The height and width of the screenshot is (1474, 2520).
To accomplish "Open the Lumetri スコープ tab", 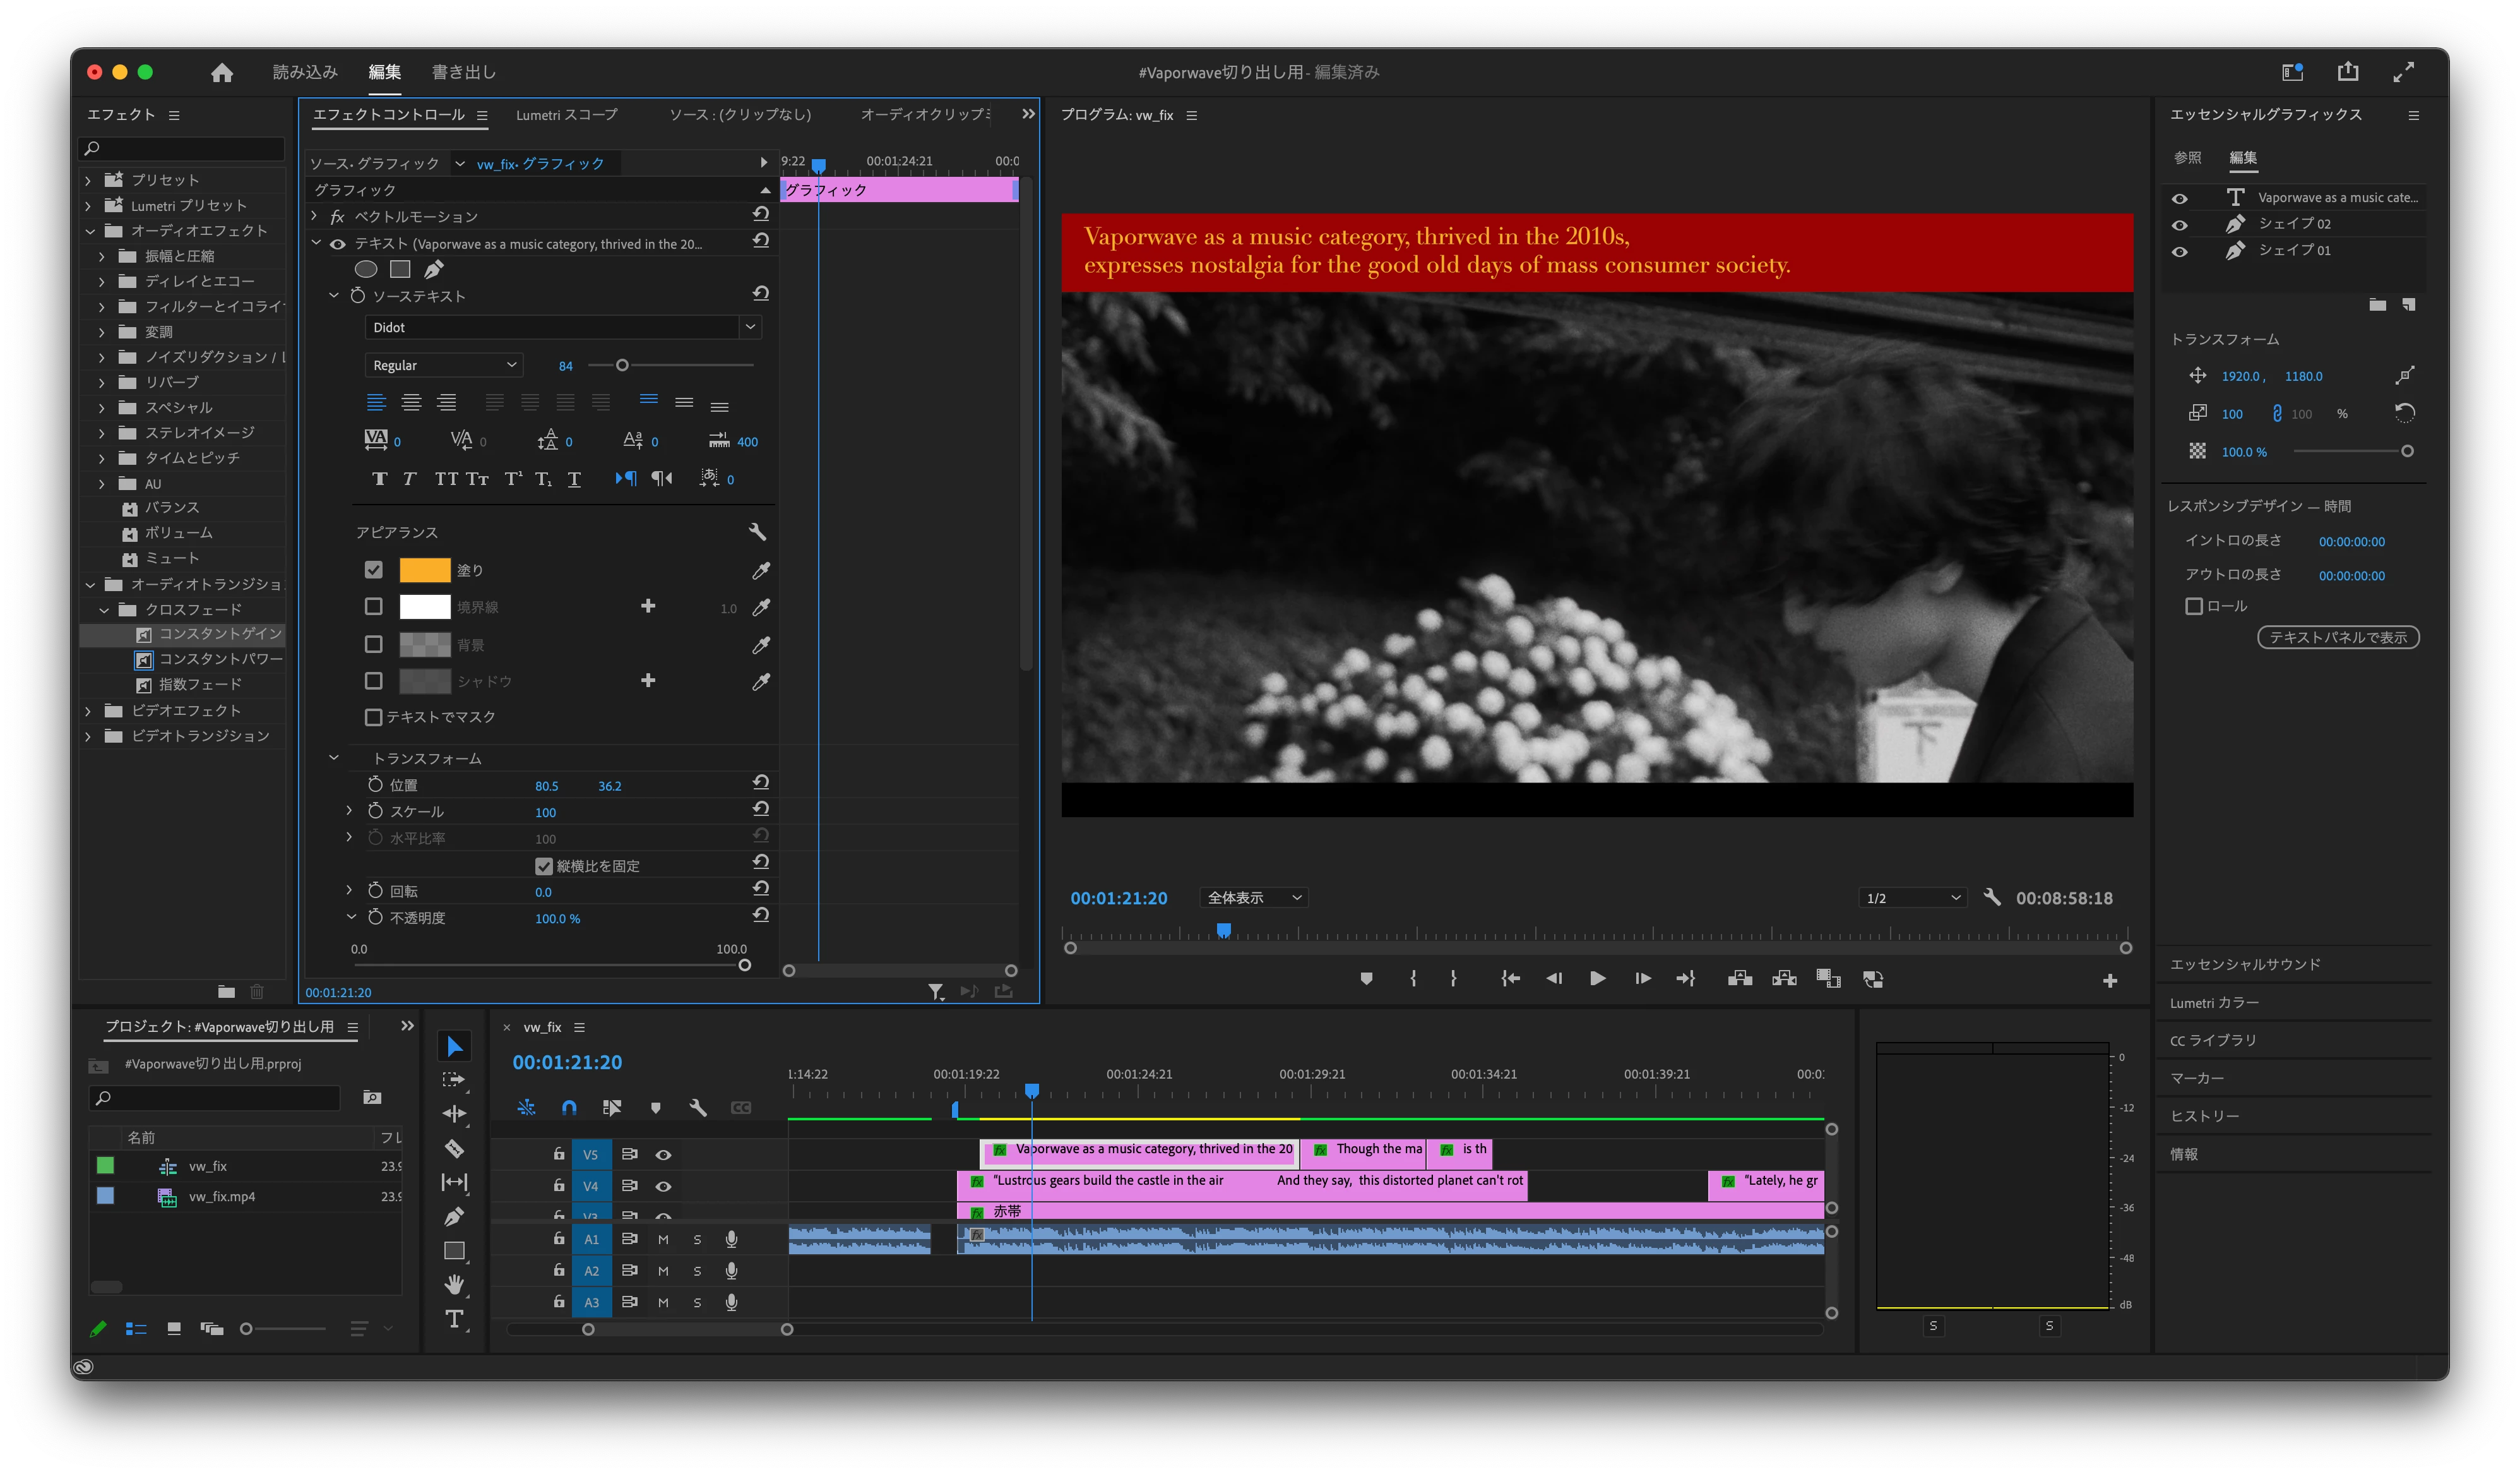I will pyautogui.click(x=566, y=115).
